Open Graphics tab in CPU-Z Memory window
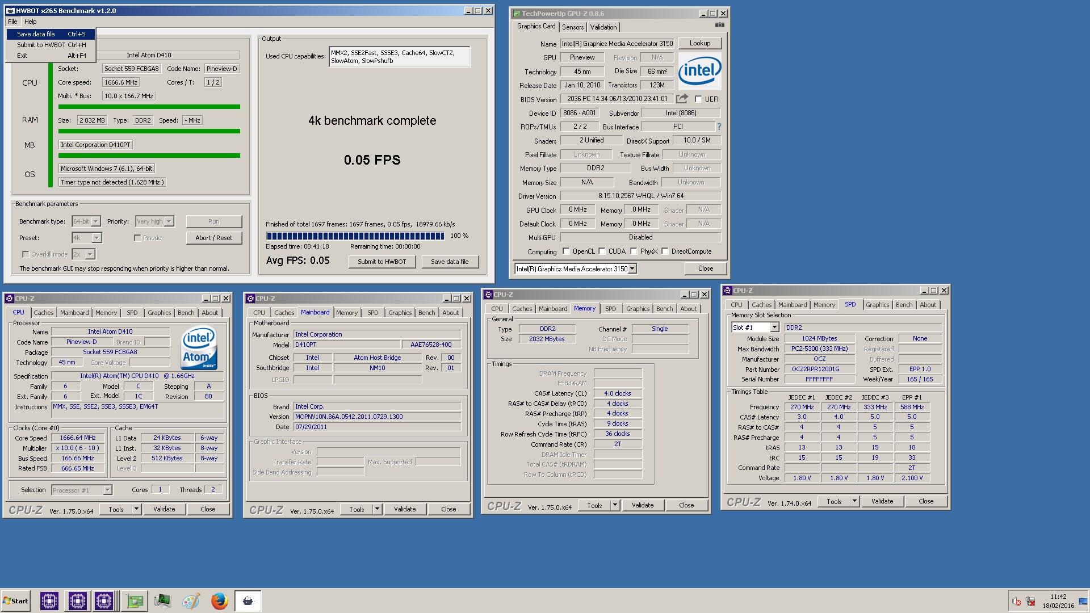Image resolution: width=1090 pixels, height=613 pixels. pyautogui.click(x=638, y=309)
